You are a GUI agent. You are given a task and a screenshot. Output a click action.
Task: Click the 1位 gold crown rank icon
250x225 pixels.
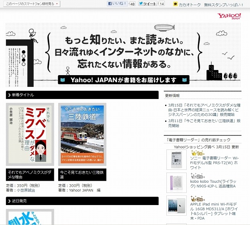198,153
